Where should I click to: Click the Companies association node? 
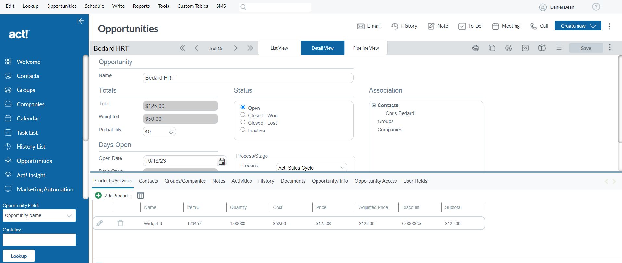(x=390, y=130)
